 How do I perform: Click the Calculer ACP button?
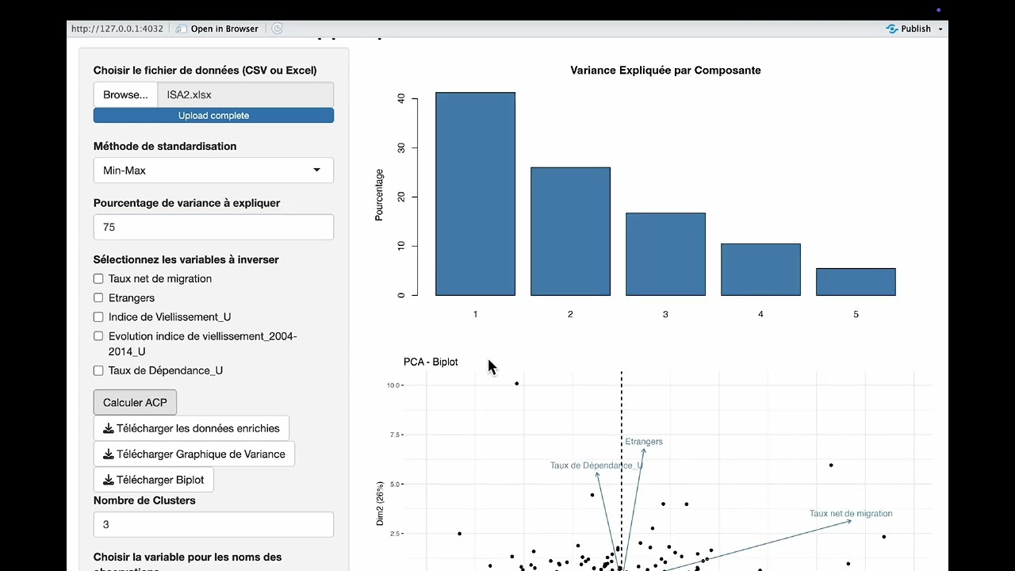(x=135, y=402)
